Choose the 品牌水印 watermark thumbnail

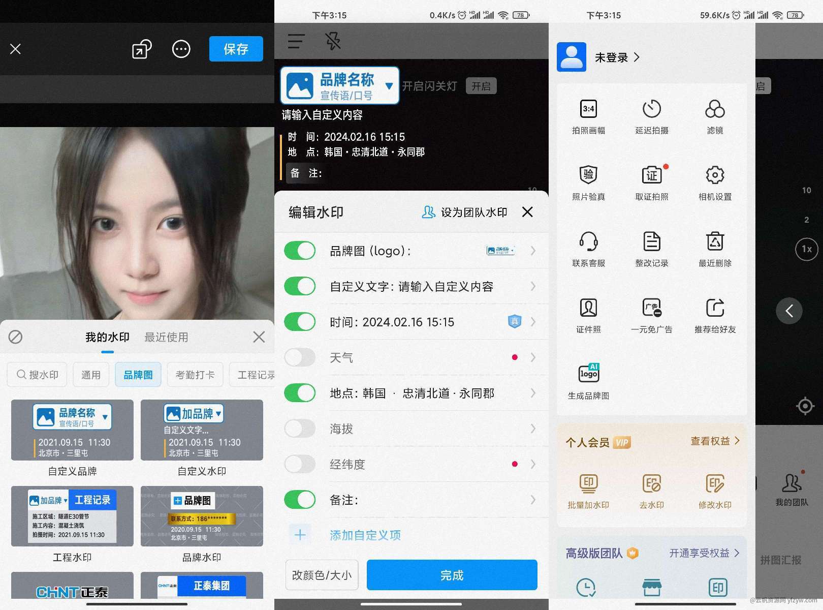pos(202,516)
